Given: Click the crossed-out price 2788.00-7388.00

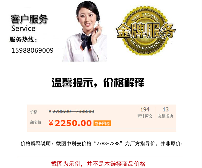Looking at the screenshot, I should pos(71,111).
